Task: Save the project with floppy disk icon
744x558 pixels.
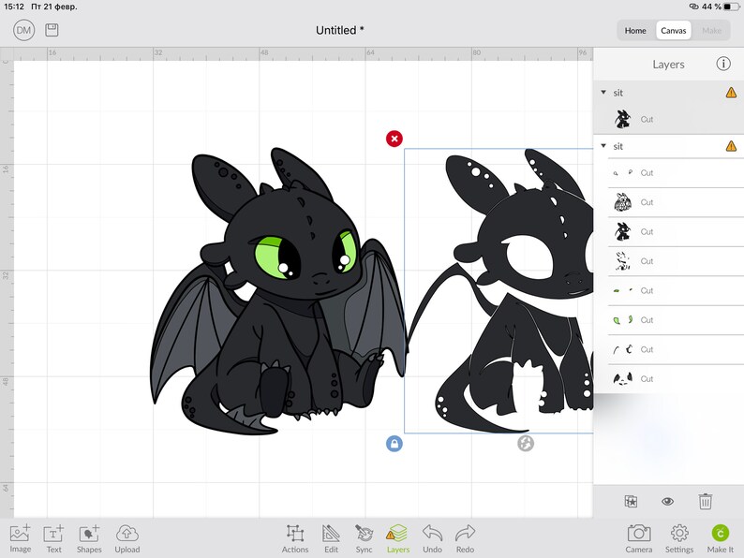Action: coord(52,30)
